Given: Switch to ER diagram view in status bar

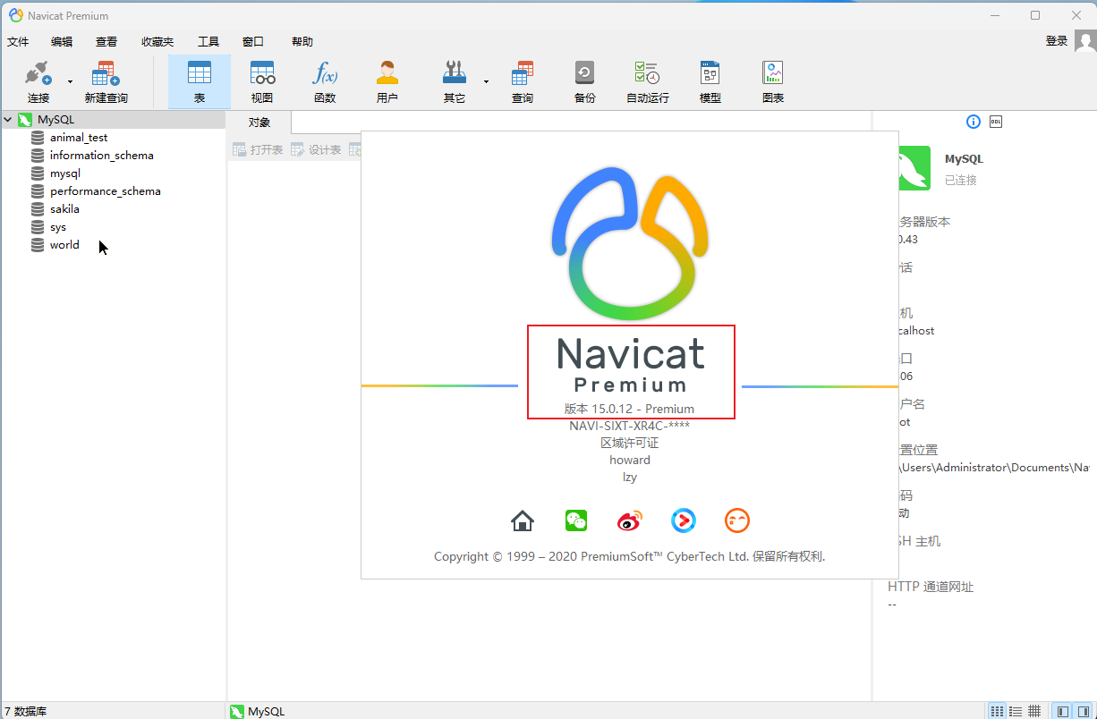Looking at the screenshot, I should pyautogui.click(x=1034, y=711).
